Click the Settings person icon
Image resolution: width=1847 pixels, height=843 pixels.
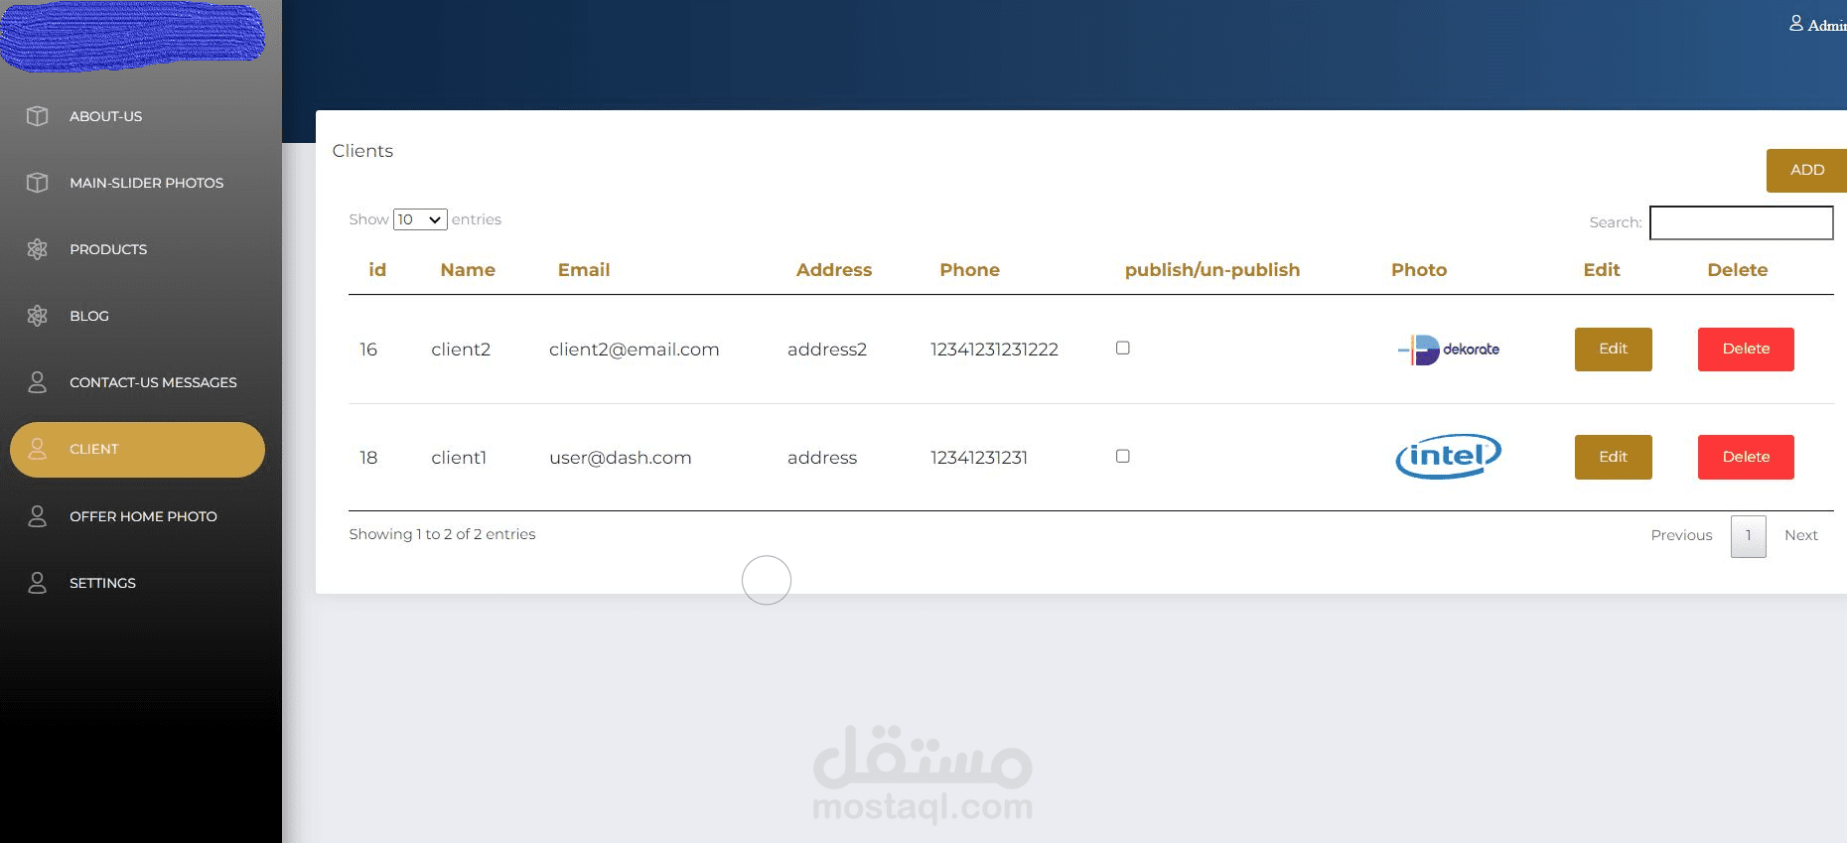point(38,583)
